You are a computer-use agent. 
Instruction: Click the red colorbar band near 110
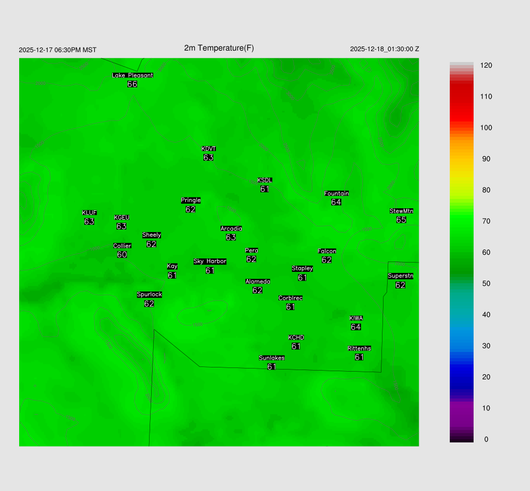click(461, 97)
